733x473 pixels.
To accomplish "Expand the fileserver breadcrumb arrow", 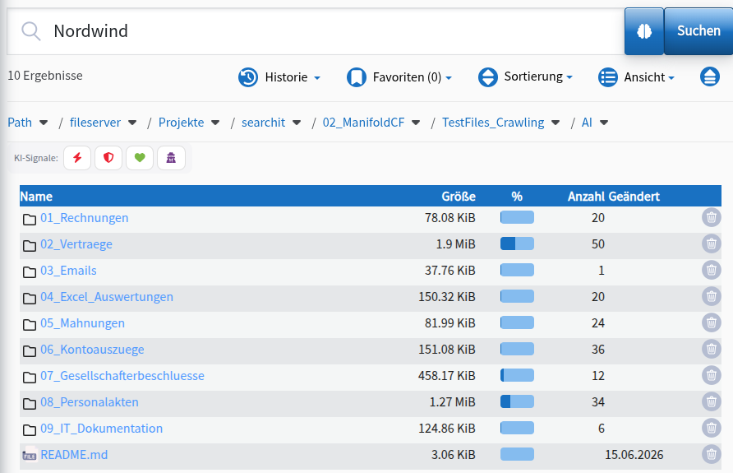I will pos(132,123).
